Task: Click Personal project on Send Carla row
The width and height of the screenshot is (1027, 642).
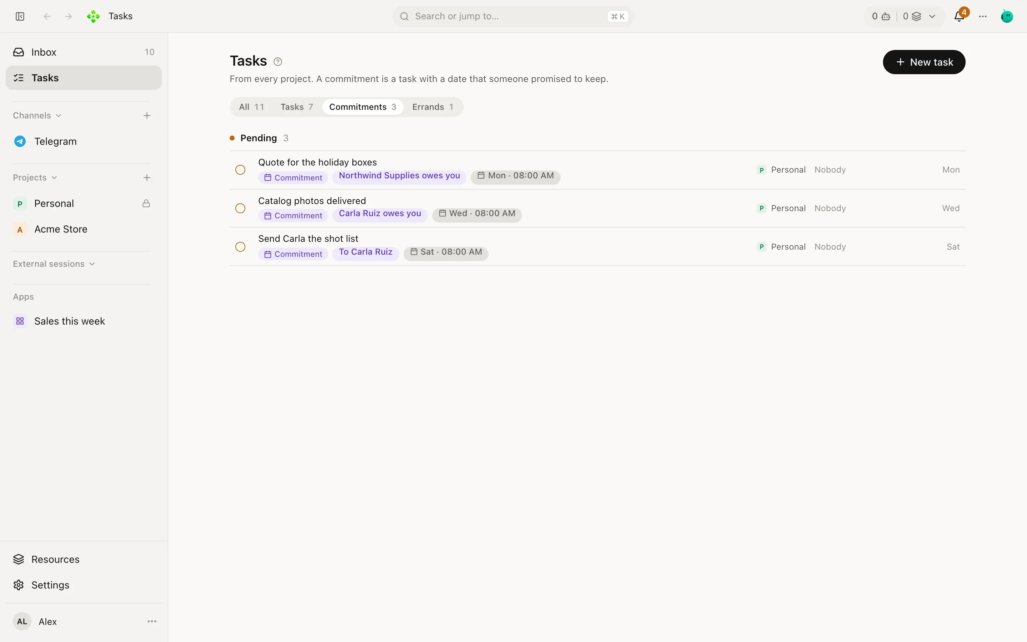Action: click(x=781, y=247)
